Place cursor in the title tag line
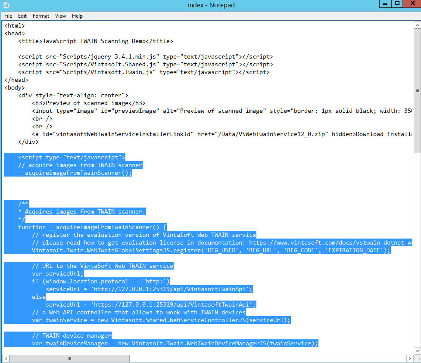The height and width of the screenshot is (363, 421). 95,41
